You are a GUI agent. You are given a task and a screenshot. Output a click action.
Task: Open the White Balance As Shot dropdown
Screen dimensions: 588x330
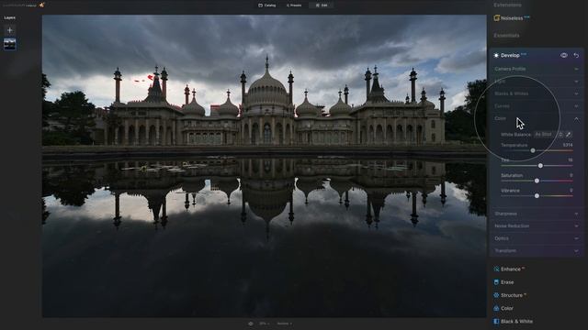tap(548, 135)
